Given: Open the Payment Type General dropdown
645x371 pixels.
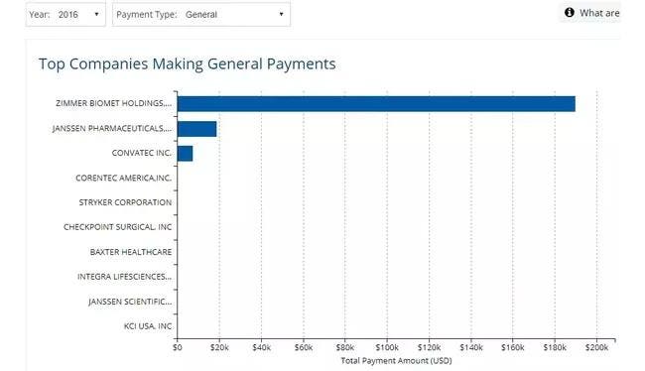Looking at the screenshot, I should pyautogui.click(x=201, y=15).
